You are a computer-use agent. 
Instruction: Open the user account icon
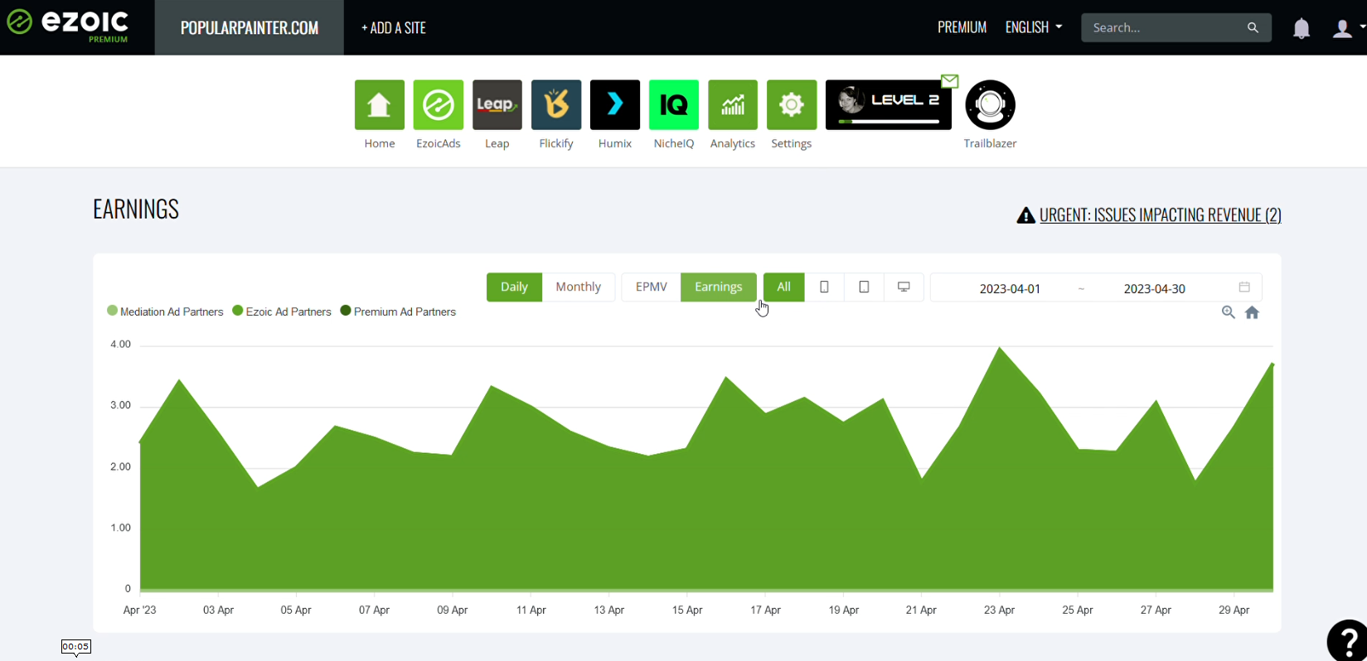tap(1341, 28)
